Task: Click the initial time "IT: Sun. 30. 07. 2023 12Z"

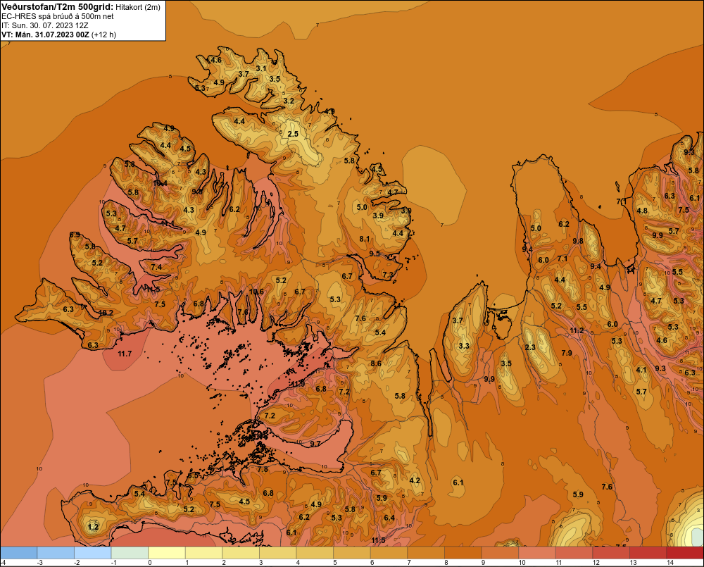Action: (45, 25)
